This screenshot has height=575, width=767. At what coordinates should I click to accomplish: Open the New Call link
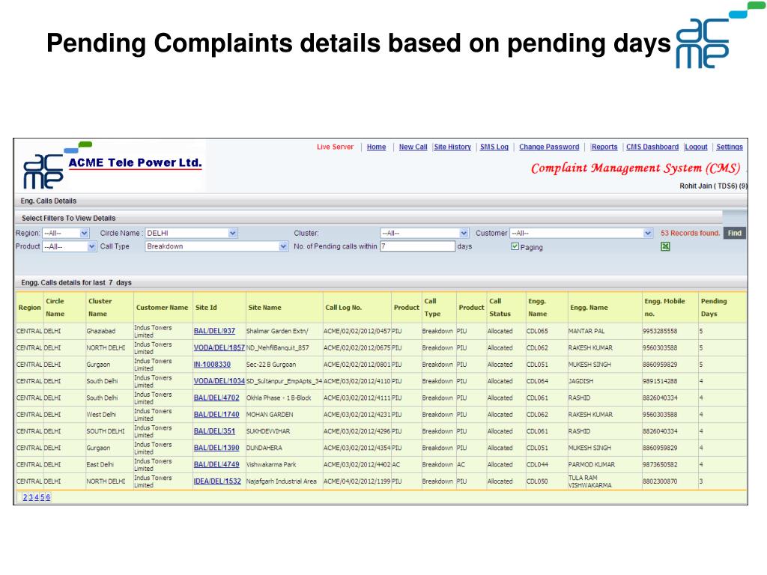click(x=413, y=147)
